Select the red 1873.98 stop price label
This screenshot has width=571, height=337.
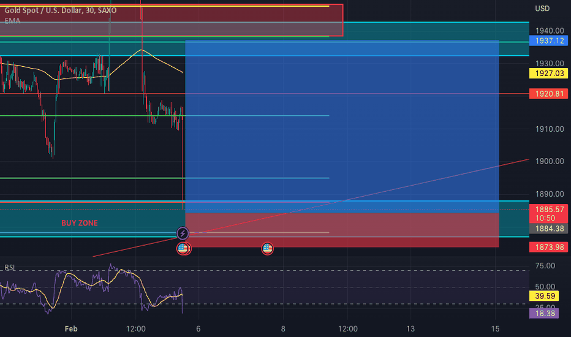[x=548, y=247]
